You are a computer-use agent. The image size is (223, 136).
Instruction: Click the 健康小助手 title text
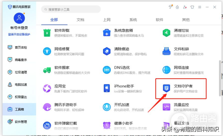[x=123, y=123]
